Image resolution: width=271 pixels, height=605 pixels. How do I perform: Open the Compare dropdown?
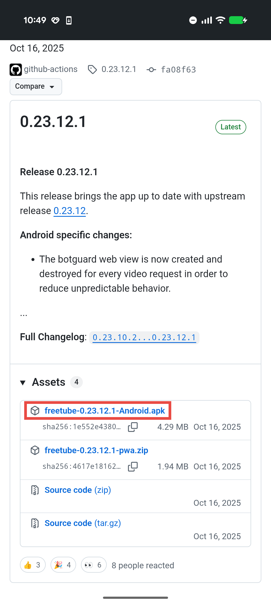[x=36, y=87]
